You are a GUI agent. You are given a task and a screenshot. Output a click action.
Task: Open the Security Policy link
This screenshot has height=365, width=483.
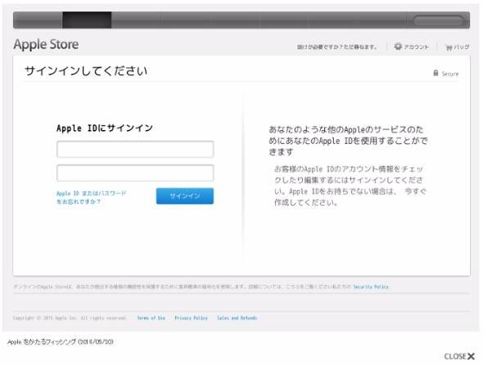[371, 286]
